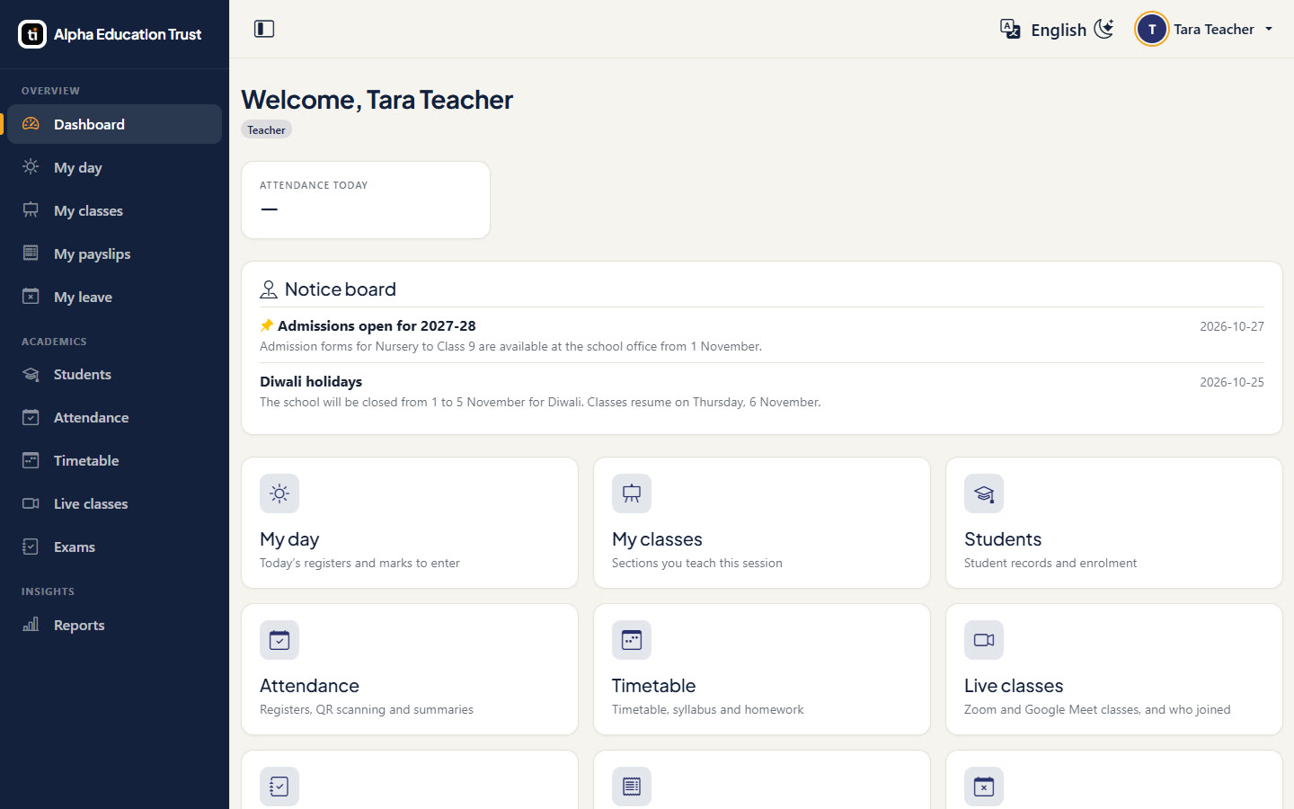Open the Timetable card calendar icon
Image resolution: width=1294 pixels, height=809 pixels.
632,640
